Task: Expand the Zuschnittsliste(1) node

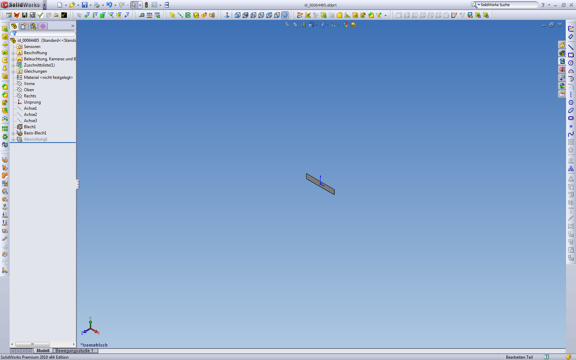Action: (x=13, y=65)
